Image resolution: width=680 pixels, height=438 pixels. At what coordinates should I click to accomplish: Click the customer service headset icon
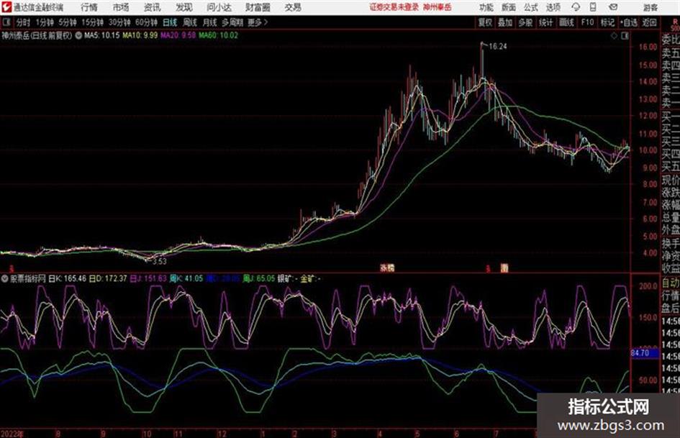click(x=576, y=7)
